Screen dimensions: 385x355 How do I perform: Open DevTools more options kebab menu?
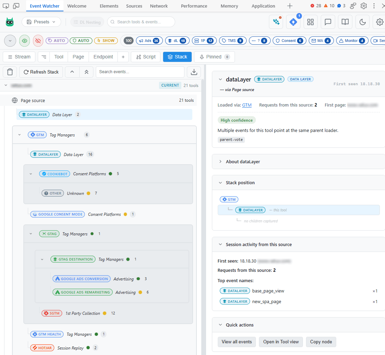click(x=374, y=6)
